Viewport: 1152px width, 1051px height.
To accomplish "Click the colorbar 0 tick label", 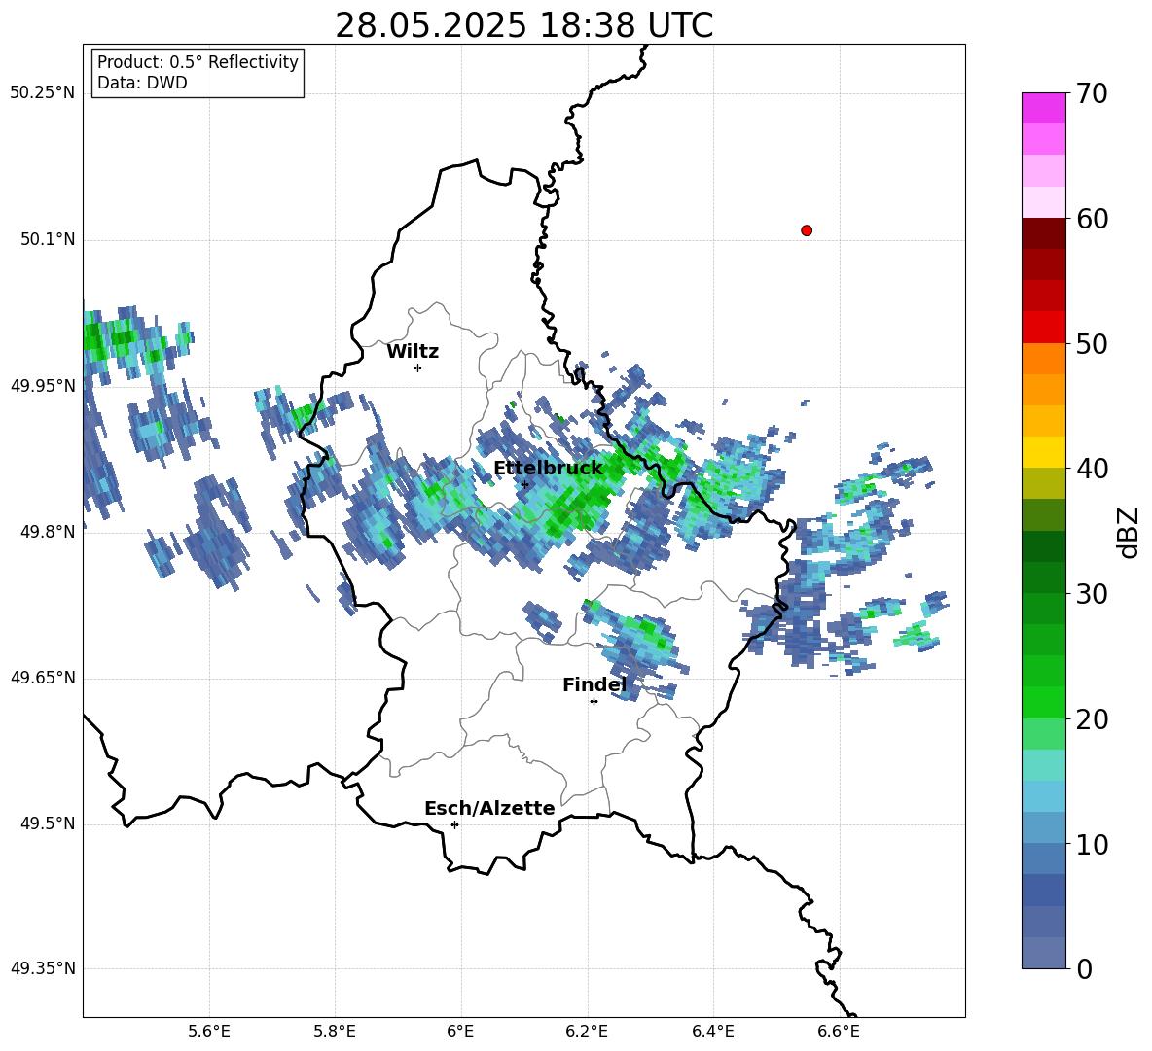I will pyautogui.click(x=1085, y=969).
